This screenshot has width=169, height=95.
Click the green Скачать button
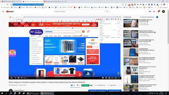[85, 85]
